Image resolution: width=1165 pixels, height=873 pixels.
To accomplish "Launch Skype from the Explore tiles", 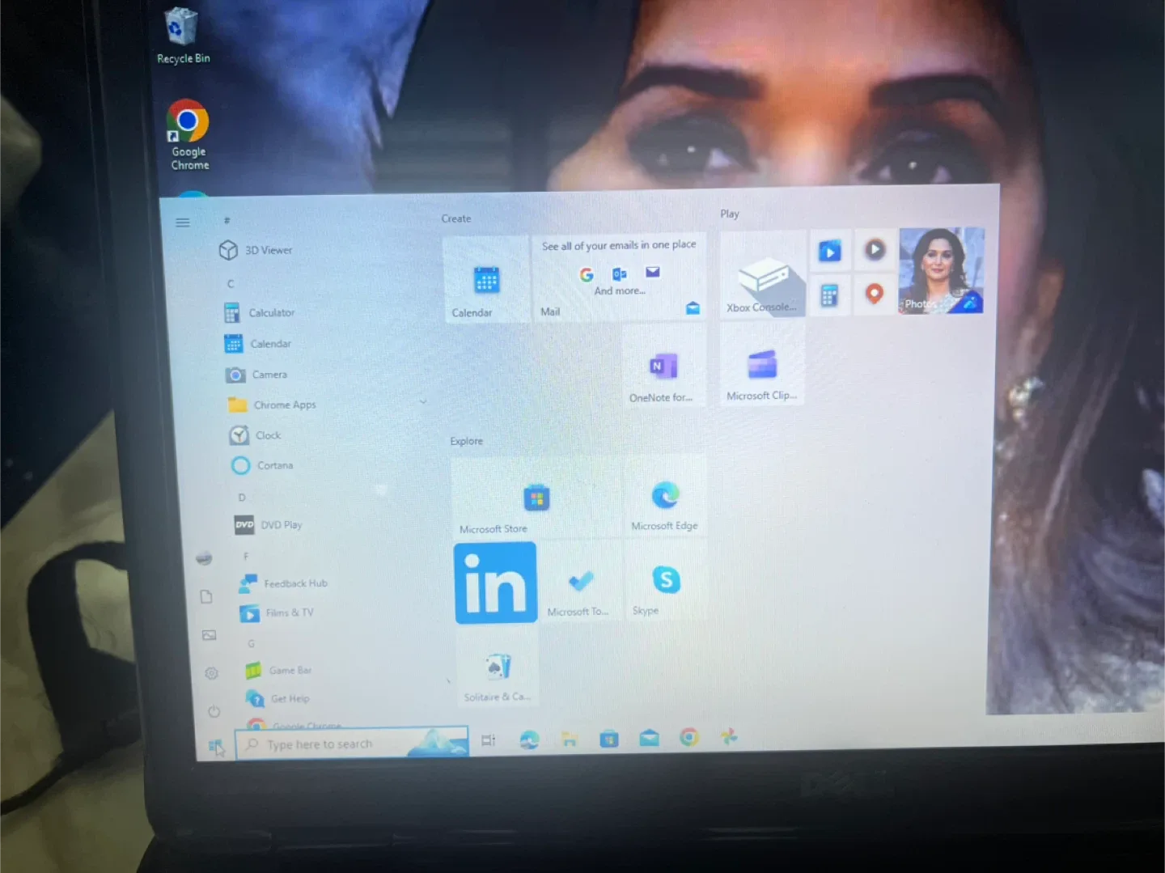I will 665,583.
